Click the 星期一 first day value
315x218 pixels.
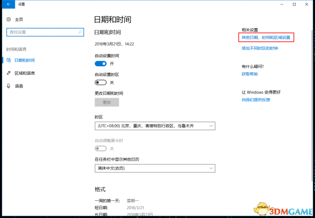(x=133, y=200)
